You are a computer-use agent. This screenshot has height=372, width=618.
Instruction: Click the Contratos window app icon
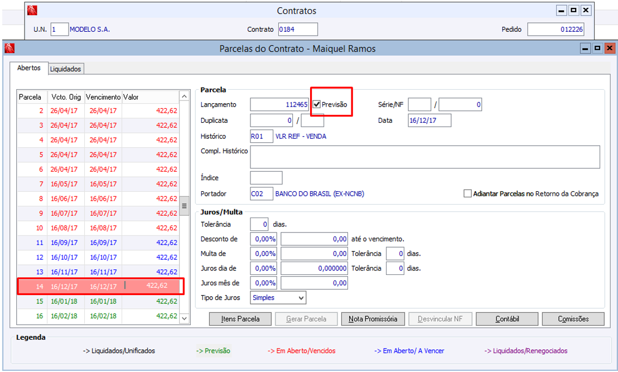tap(33, 11)
